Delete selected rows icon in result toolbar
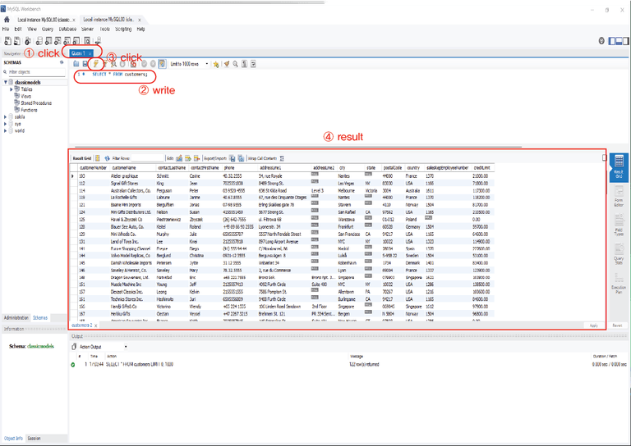Image resolution: width=631 pixels, height=446 pixels. 197,158
